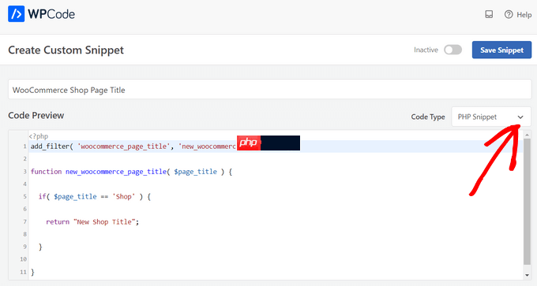Viewport: 537px width, 286px height.
Task: Click the <?php opening tag text
Action: coord(39,136)
